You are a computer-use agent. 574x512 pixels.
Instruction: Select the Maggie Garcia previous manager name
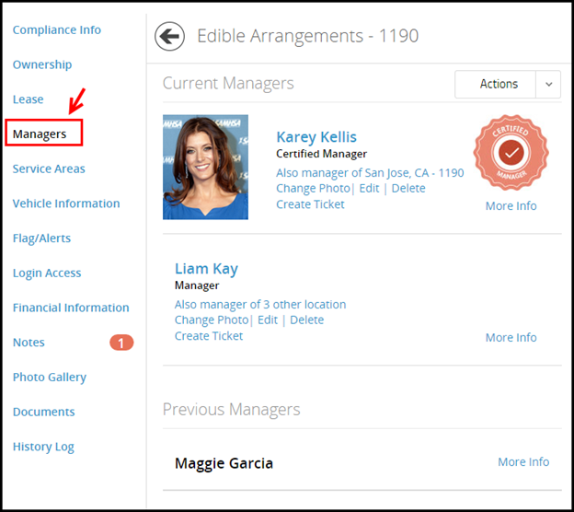pyautogui.click(x=224, y=463)
